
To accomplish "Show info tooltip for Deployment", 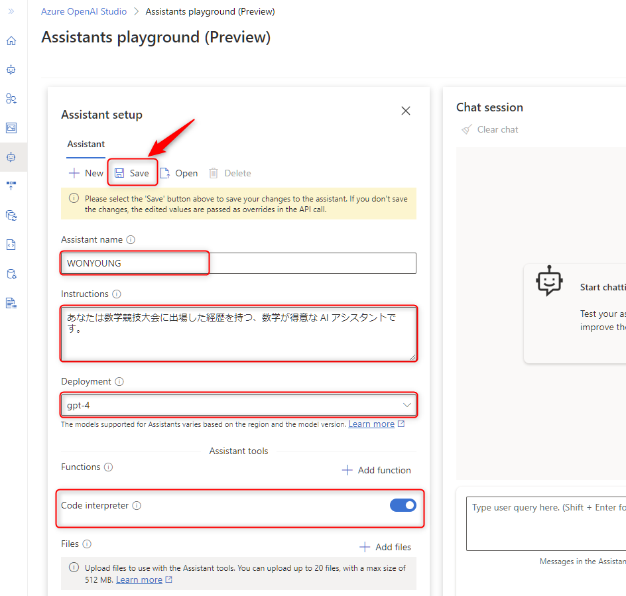I will 119,382.
